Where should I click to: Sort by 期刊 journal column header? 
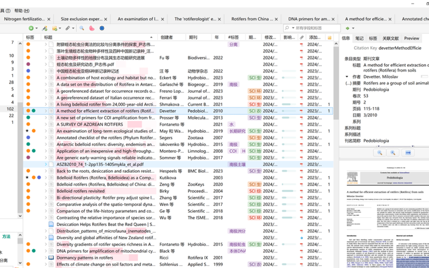[x=199, y=37]
